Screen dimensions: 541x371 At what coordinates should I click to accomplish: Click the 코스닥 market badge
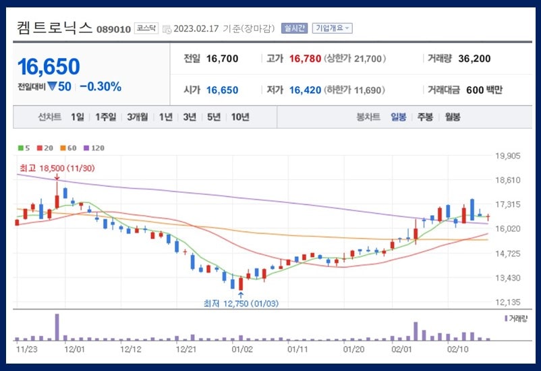coord(146,28)
